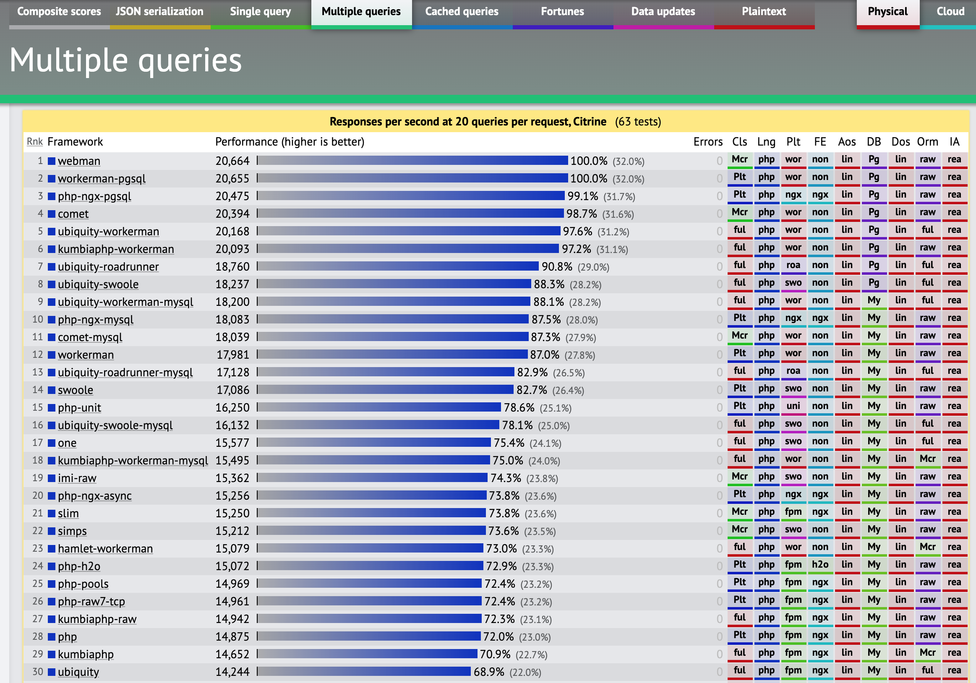The image size is (976, 683).
Task: Click the Mcr ORM tag in hamlet-workerman row
Action: 928,548
